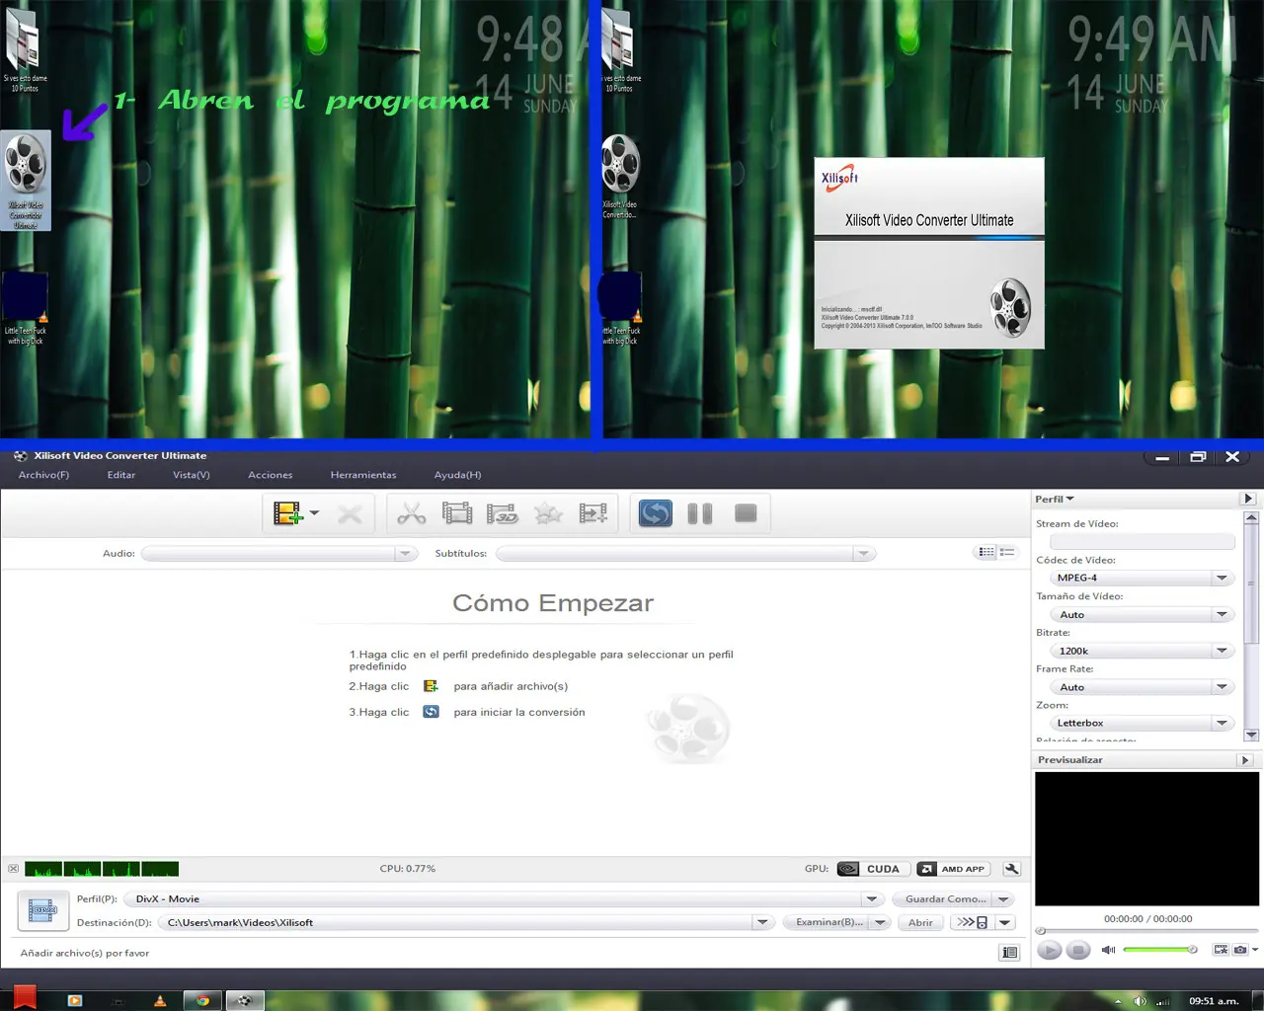Open the transfer to device dropdown arrow

1004,923
